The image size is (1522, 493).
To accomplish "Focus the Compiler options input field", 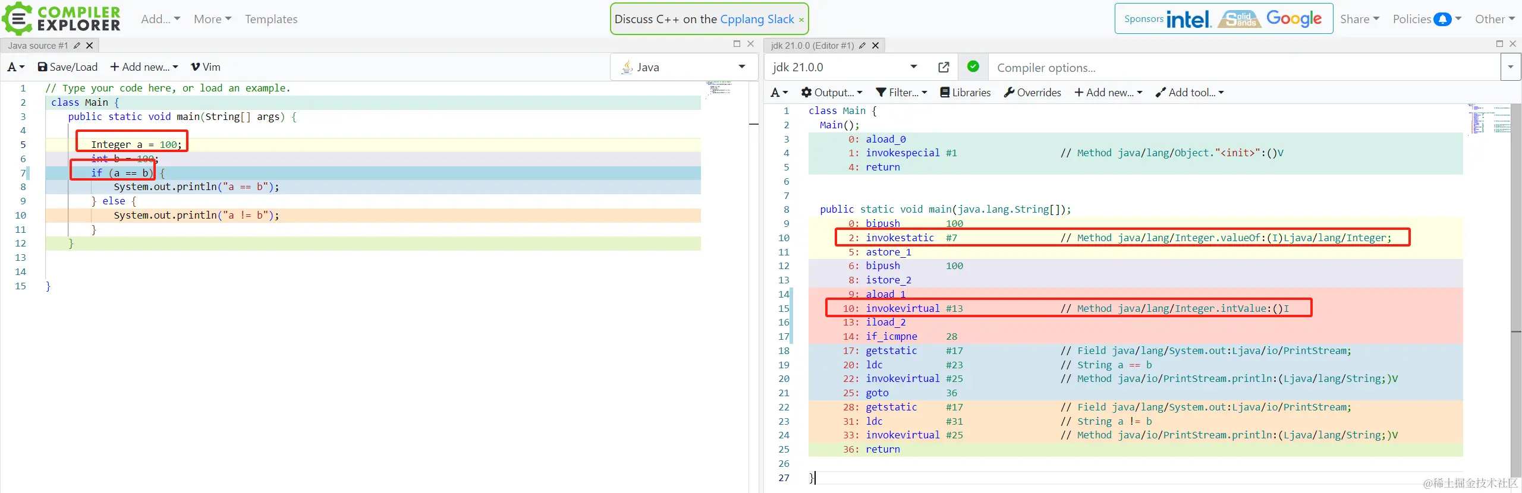I will tap(1246, 68).
